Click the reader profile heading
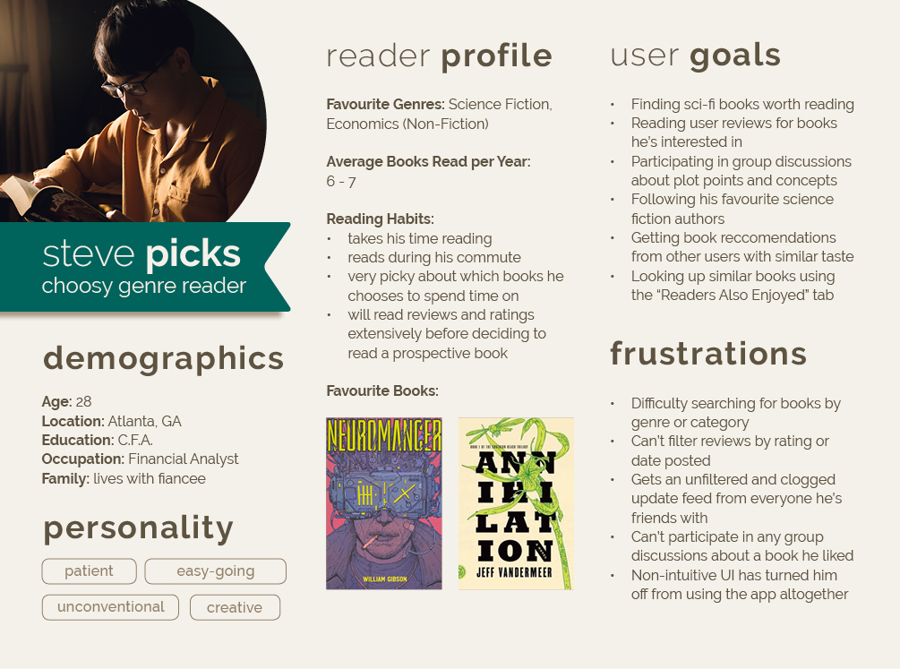Screen dimensions: 900x669 pos(439,56)
